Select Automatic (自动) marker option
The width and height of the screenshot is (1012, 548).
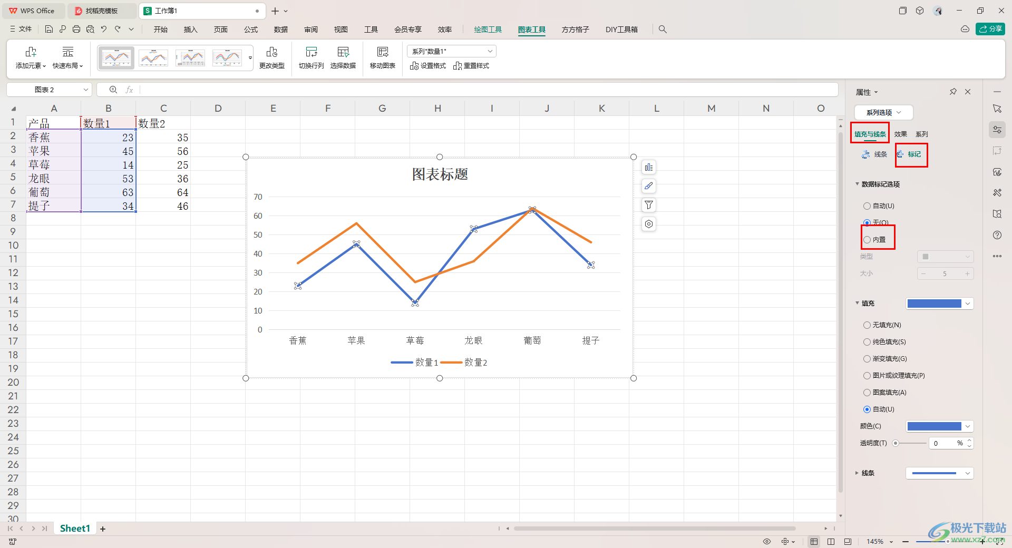[x=878, y=206]
